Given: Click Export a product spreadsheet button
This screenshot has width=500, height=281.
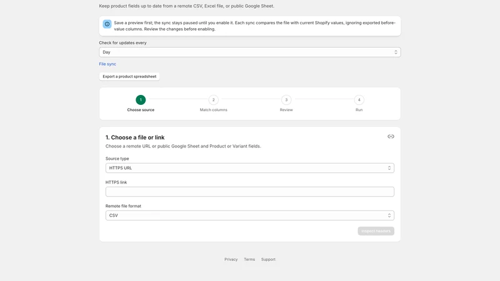Looking at the screenshot, I should 129,76.
